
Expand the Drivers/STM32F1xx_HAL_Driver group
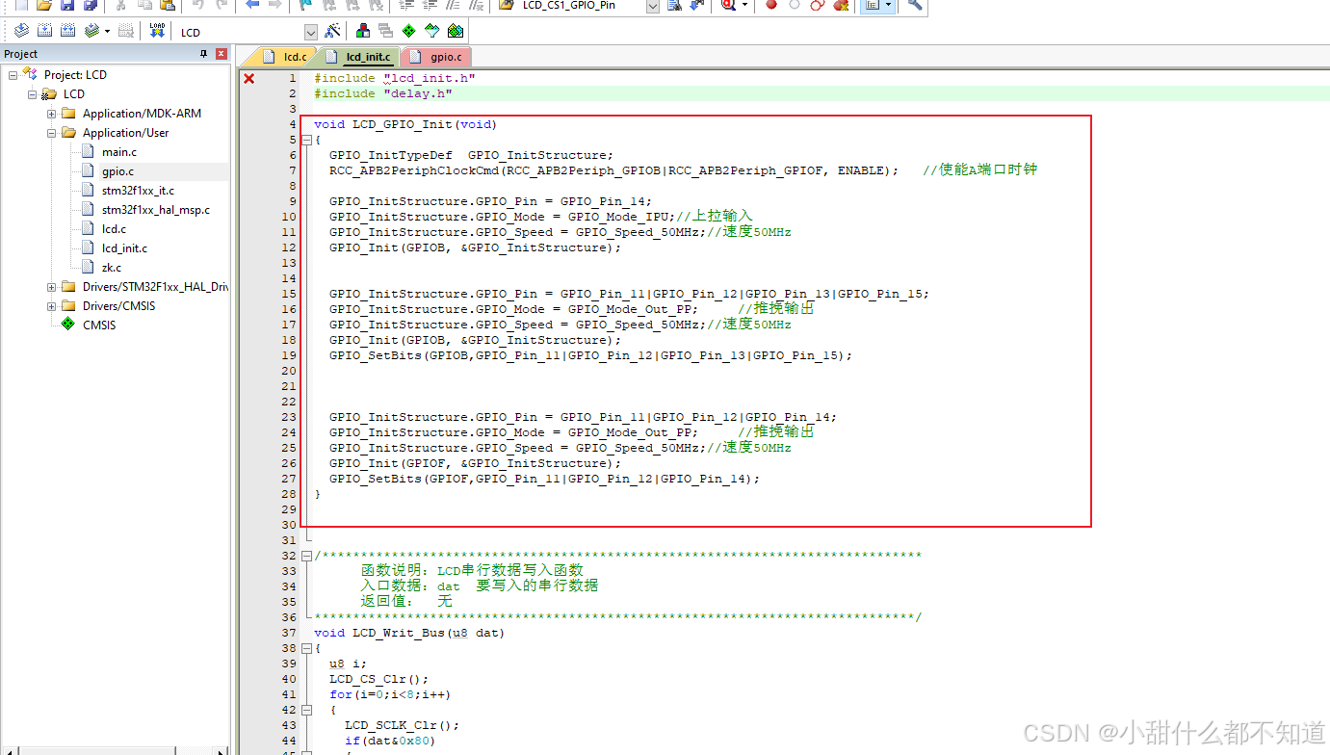[52, 286]
